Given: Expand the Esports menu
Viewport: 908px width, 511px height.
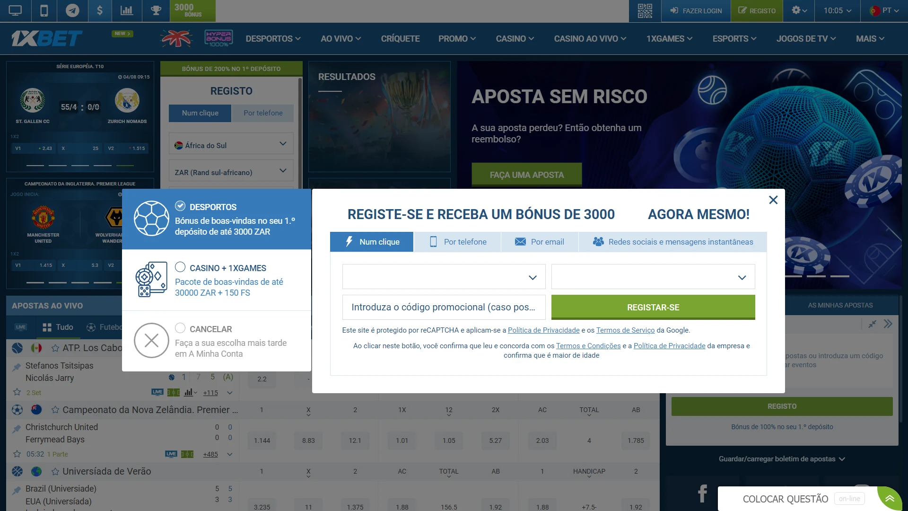Looking at the screenshot, I should point(734,39).
